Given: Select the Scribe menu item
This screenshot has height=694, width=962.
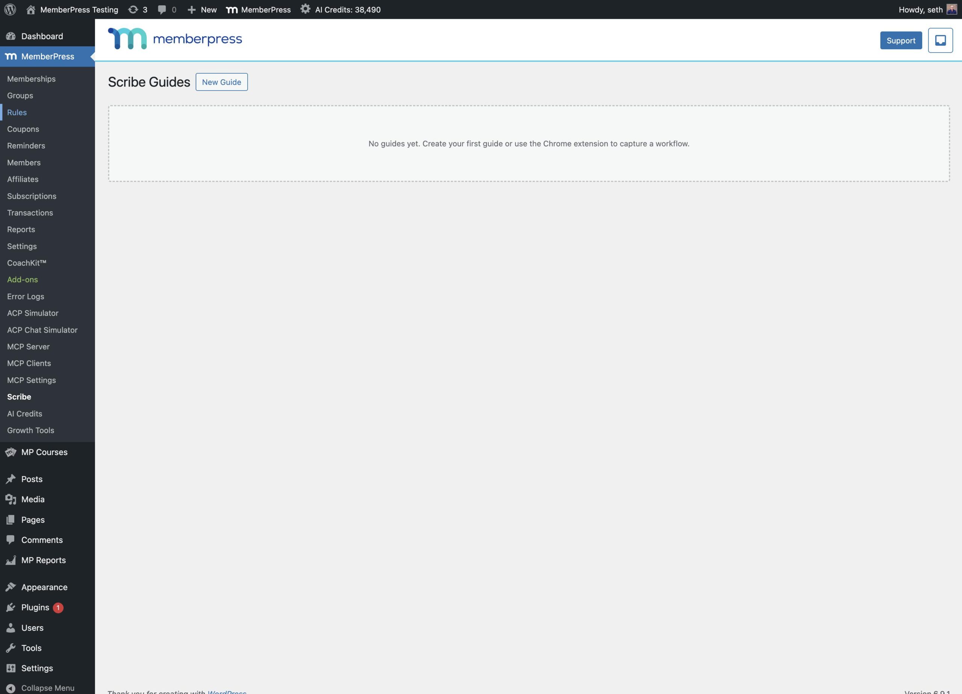Looking at the screenshot, I should [x=19, y=397].
